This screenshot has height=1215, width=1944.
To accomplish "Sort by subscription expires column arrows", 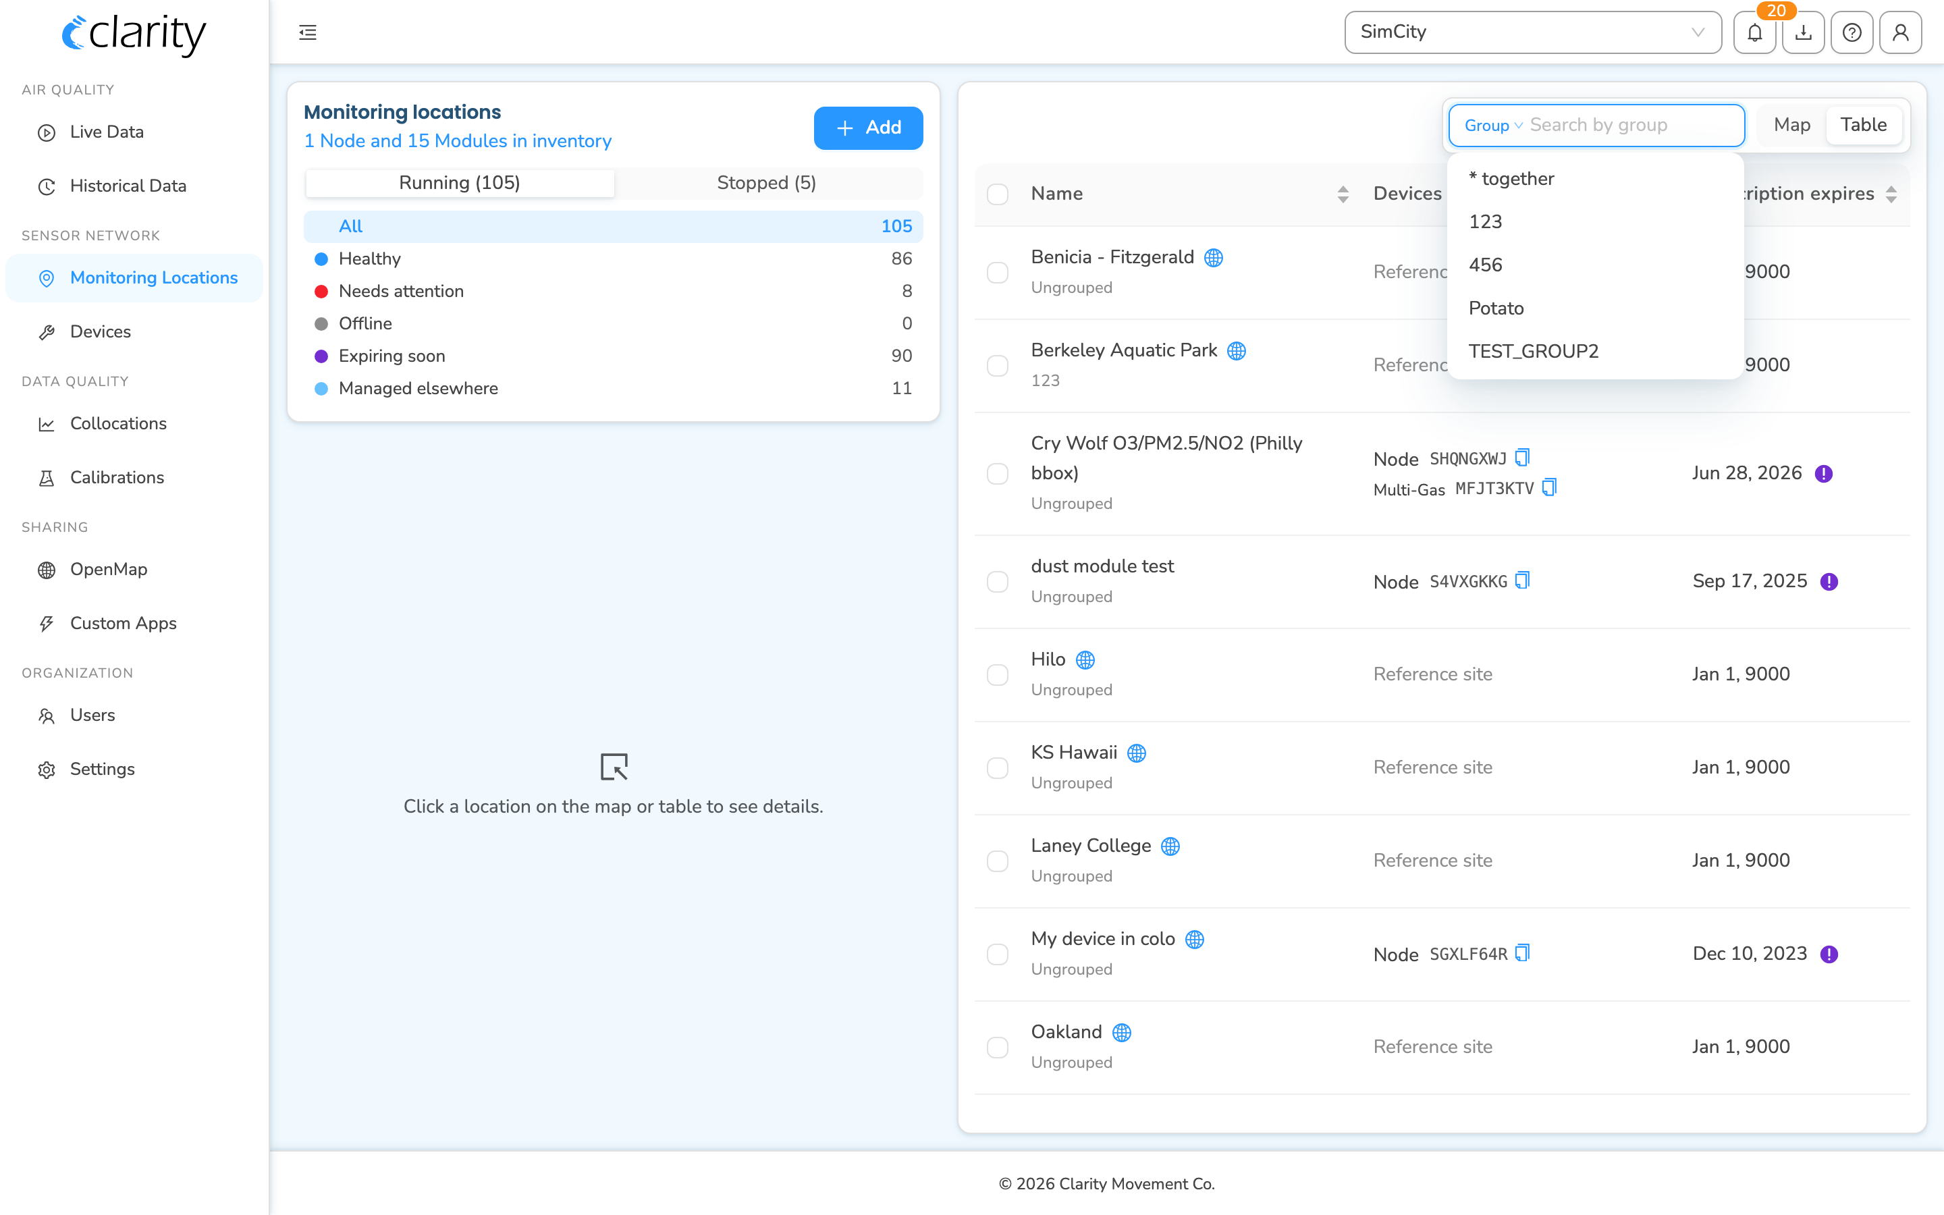I will [x=1892, y=194].
